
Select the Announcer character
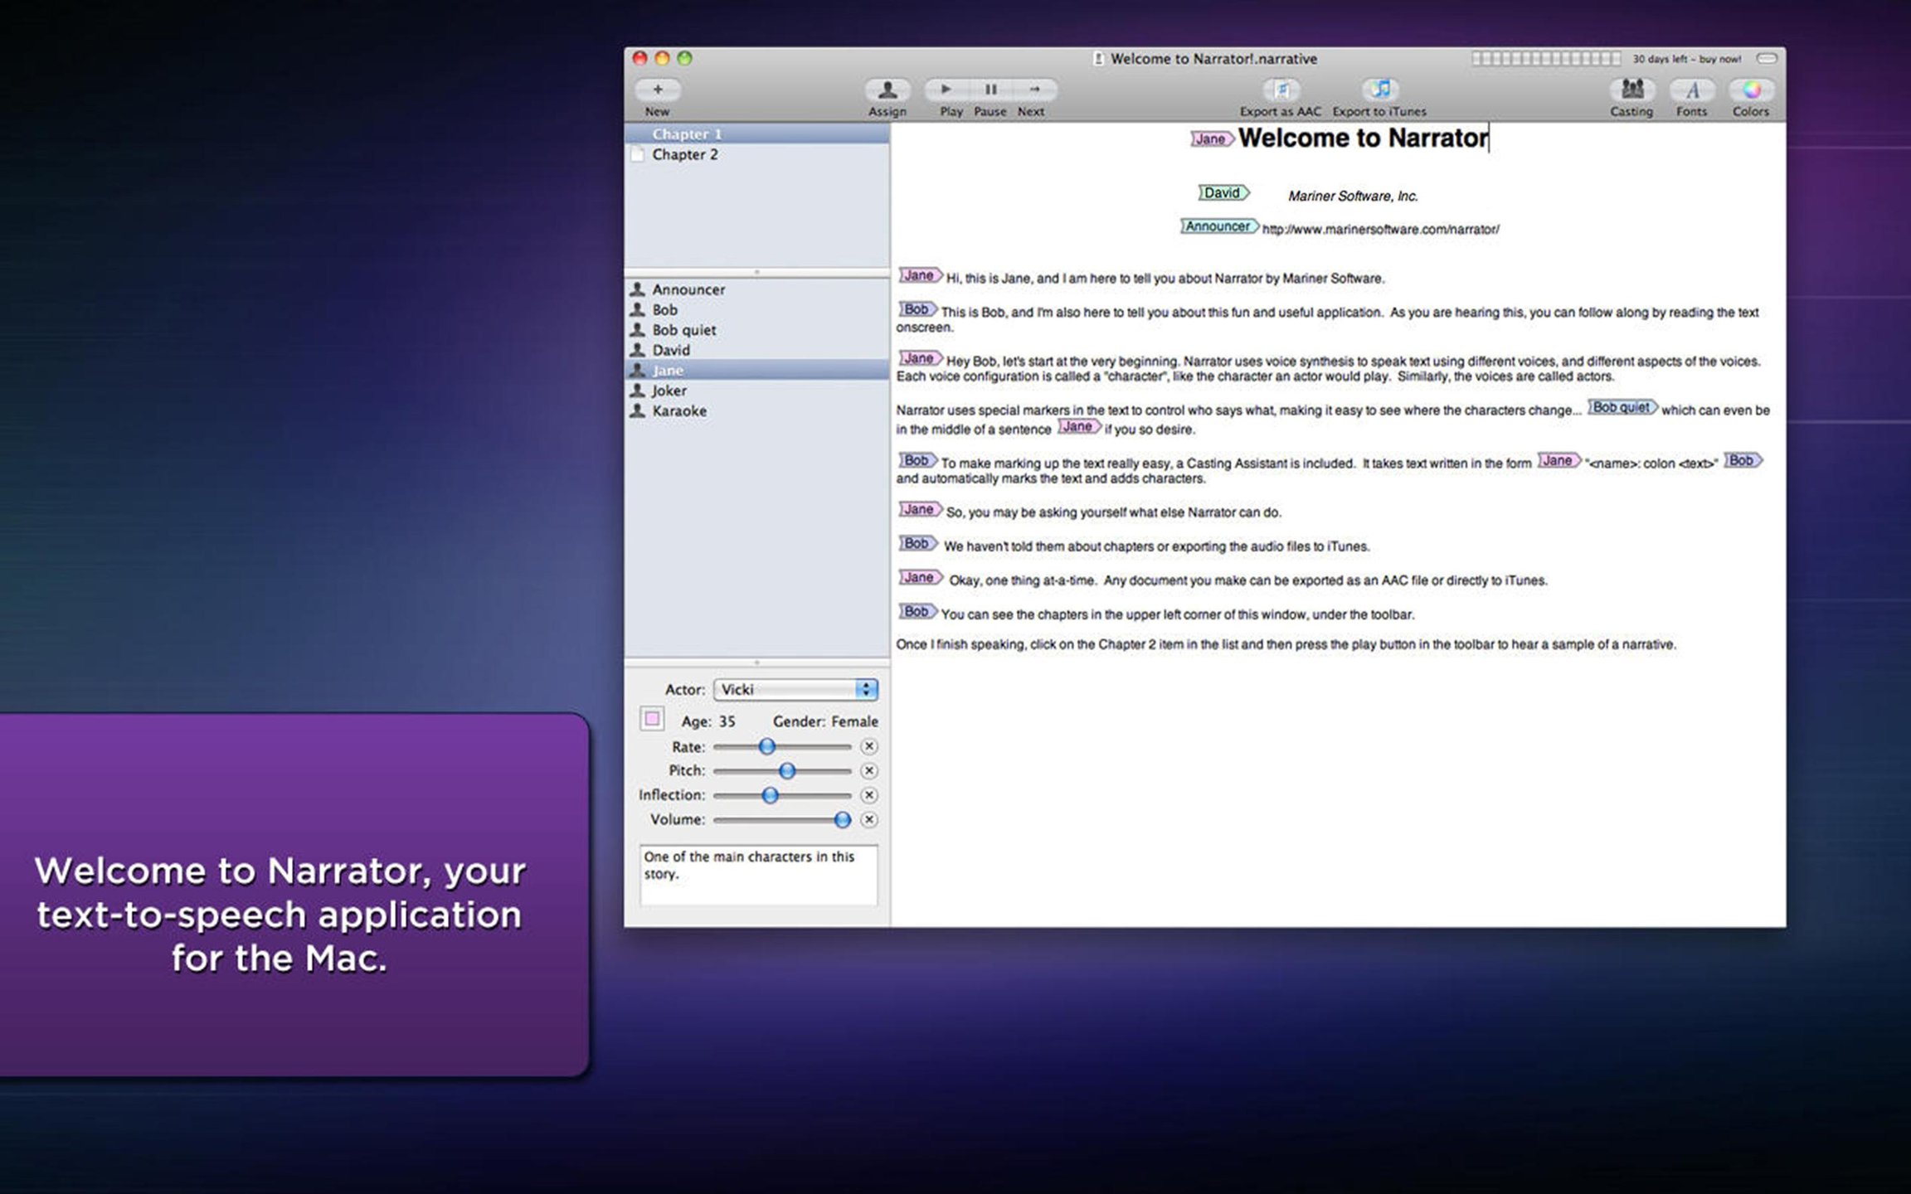point(756,290)
